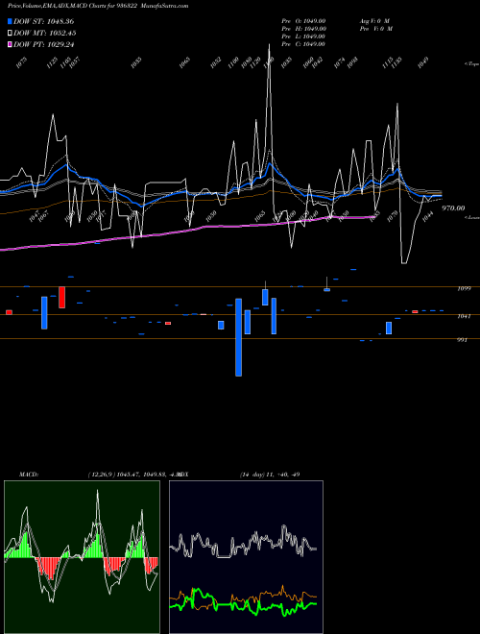Click the 1099 candle axis label
Image resolution: width=480 pixels, height=634 pixels.
[464, 289]
